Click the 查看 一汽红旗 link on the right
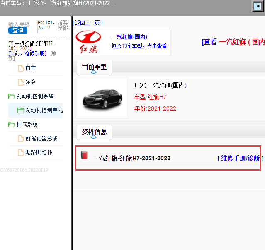This screenshot has width=265, height=250. (x=233, y=42)
